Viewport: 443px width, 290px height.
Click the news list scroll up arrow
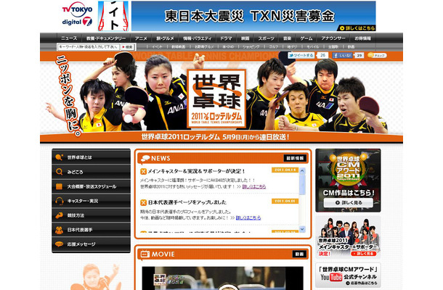pos(302,170)
